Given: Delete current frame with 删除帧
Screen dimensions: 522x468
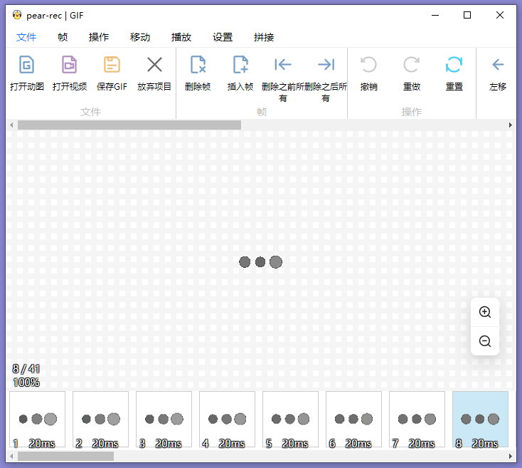Looking at the screenshot, I should click(x=198, y=73).
